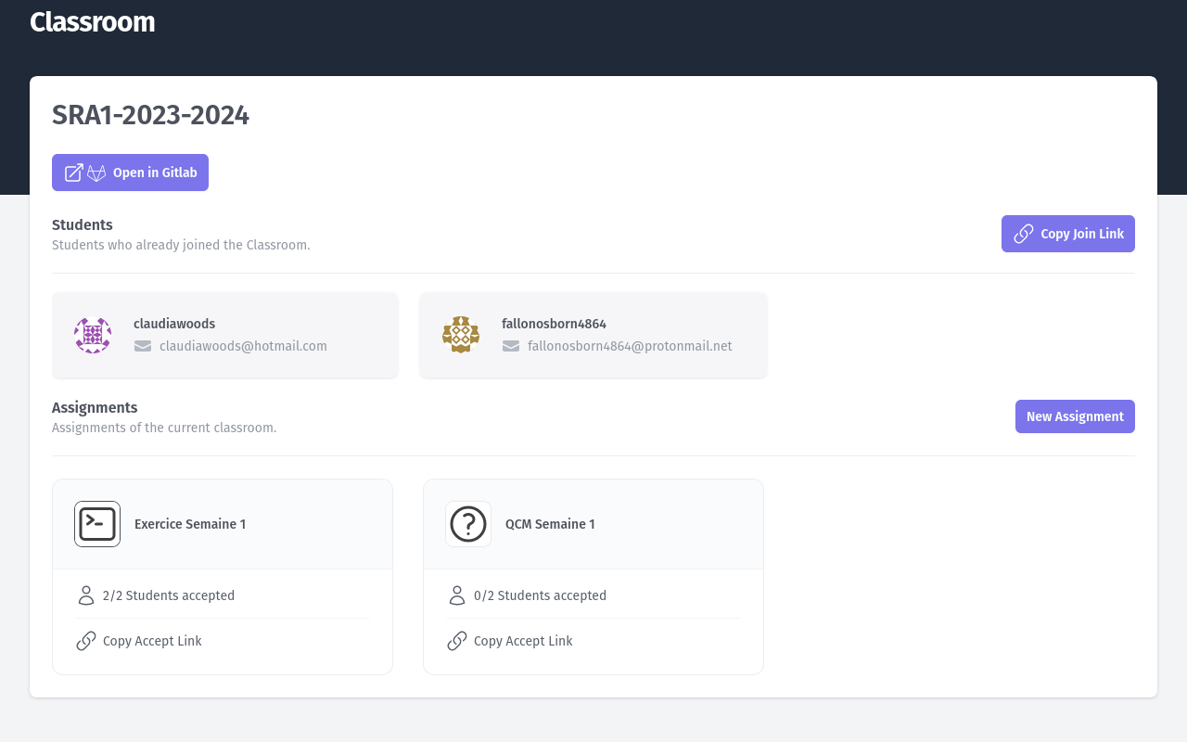Go to Classroom home via header title

click(x=93, y=22)
